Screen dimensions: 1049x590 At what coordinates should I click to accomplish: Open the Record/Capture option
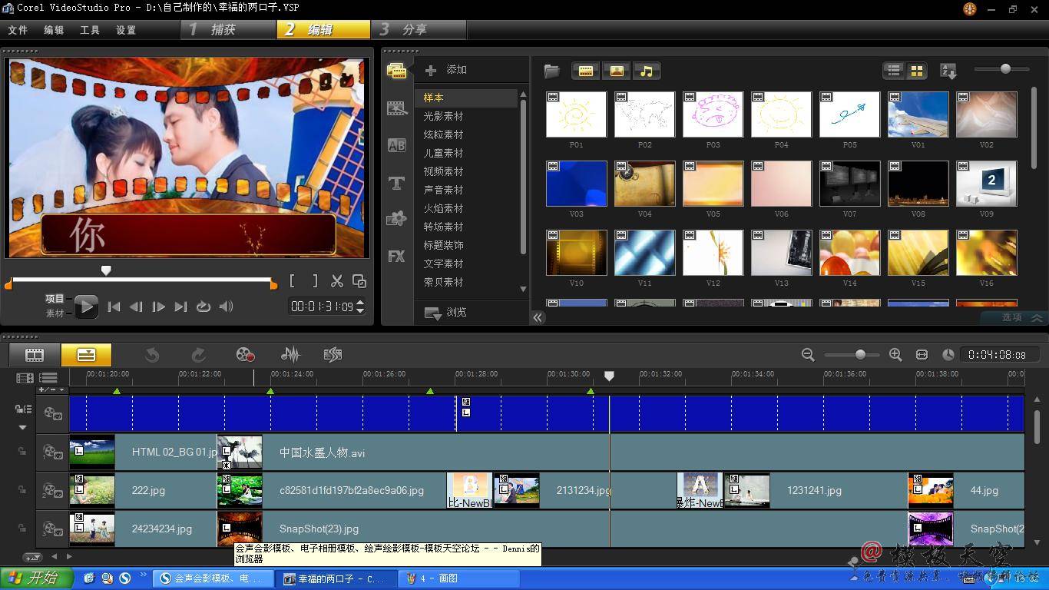pos(244,354)
